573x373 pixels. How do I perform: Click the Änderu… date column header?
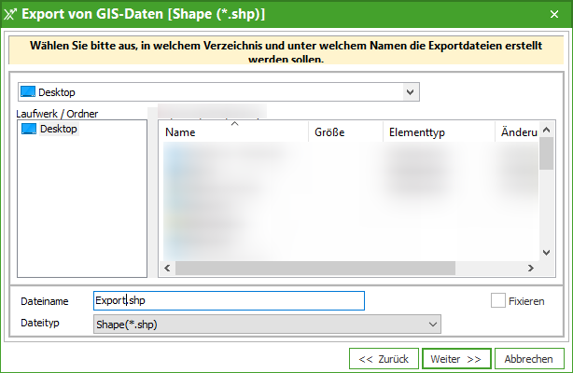coord(516,132)
